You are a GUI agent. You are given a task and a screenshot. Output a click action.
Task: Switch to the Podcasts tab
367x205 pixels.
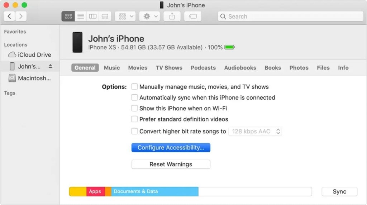203,68
